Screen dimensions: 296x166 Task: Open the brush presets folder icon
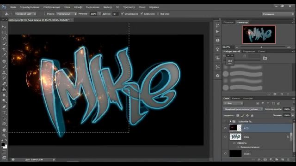tap(265, 58)
